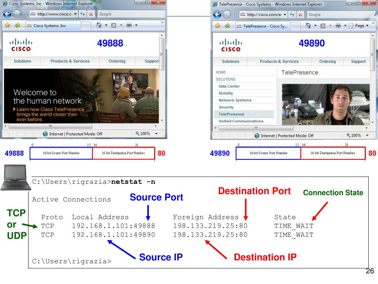This screenshot has height=284, width=378.
Task: Click Unified Communications sidebar link
Action: [241, 121]
